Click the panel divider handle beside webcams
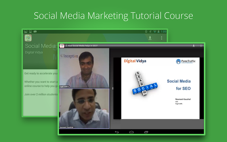The image size is (227, 142). coord(113,88)
